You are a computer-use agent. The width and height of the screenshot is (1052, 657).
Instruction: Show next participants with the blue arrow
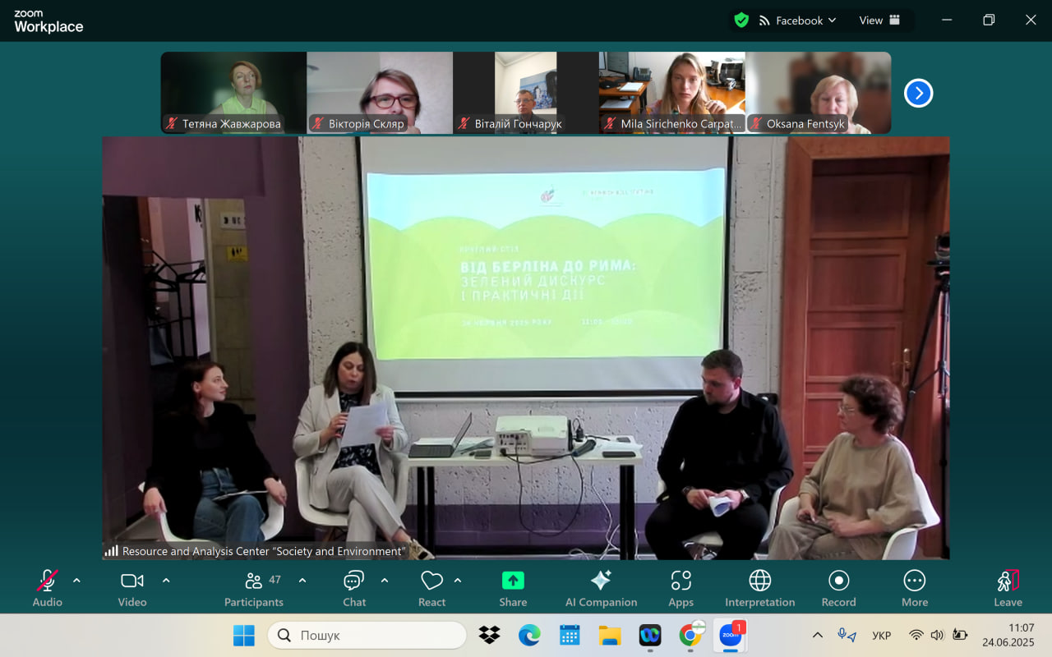(x=918, y=93)
